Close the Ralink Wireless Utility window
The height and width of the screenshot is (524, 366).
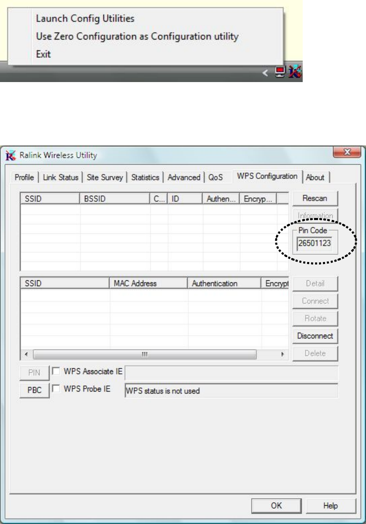[x=347, y=152]
